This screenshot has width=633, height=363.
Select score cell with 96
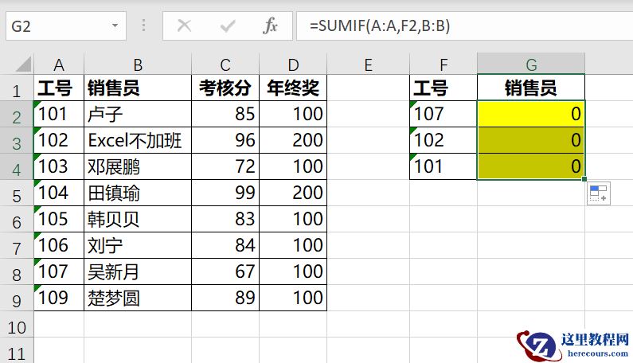[x=225, y=140]
